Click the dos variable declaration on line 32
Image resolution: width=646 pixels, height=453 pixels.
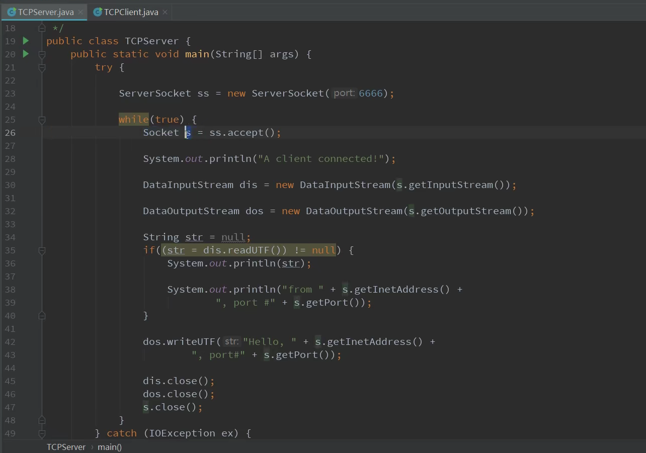point(255,211)
